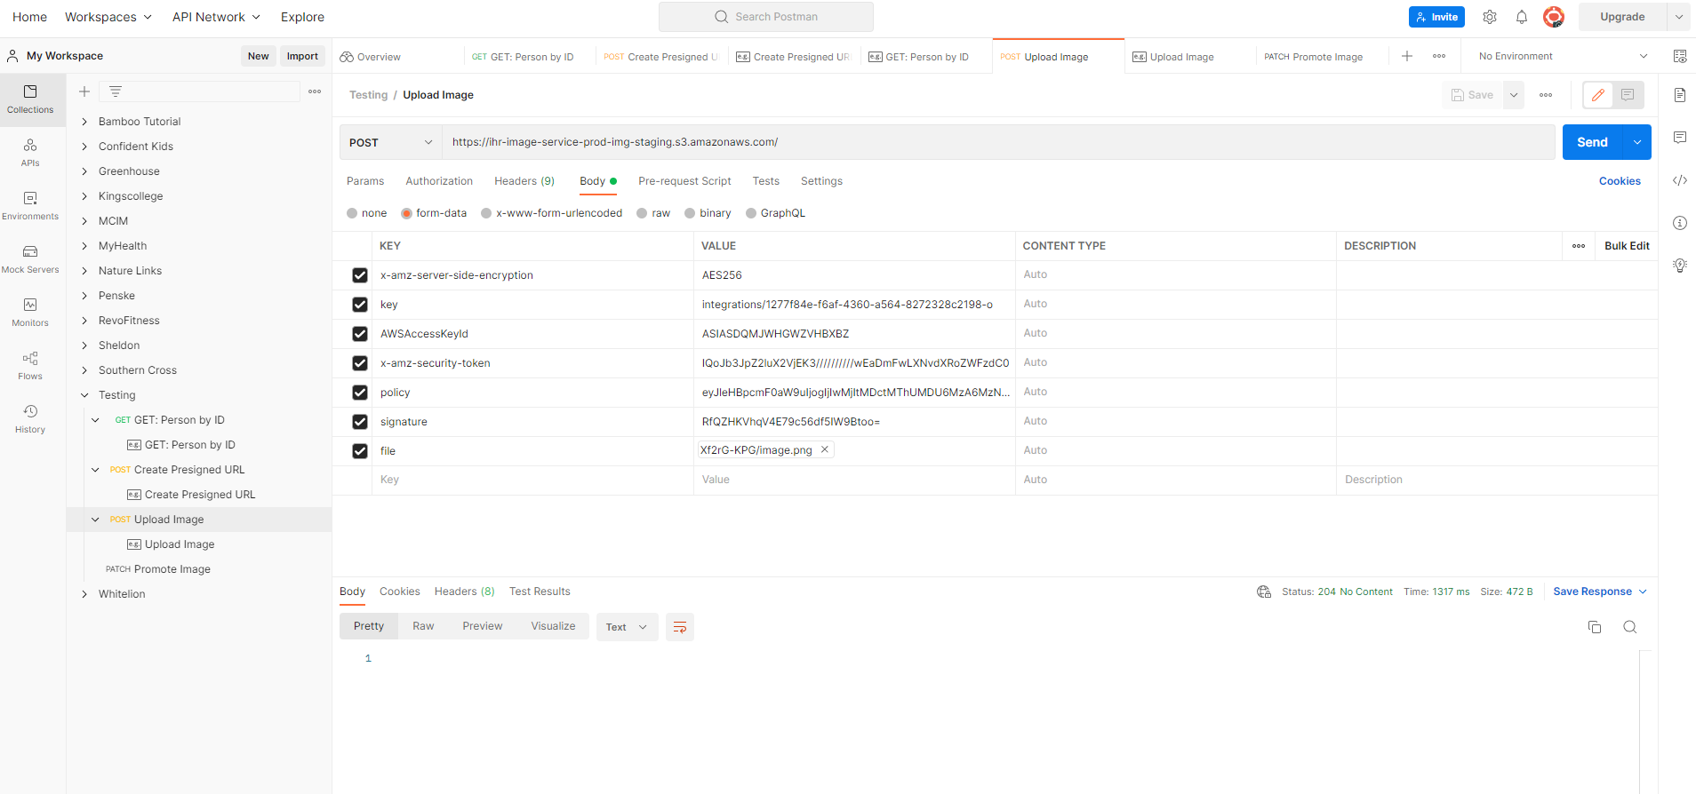Click the comment mode icon next to pencil
Image resolution: width=1696 pixels, height=794 pixels.
click(x=1628, y=95)
